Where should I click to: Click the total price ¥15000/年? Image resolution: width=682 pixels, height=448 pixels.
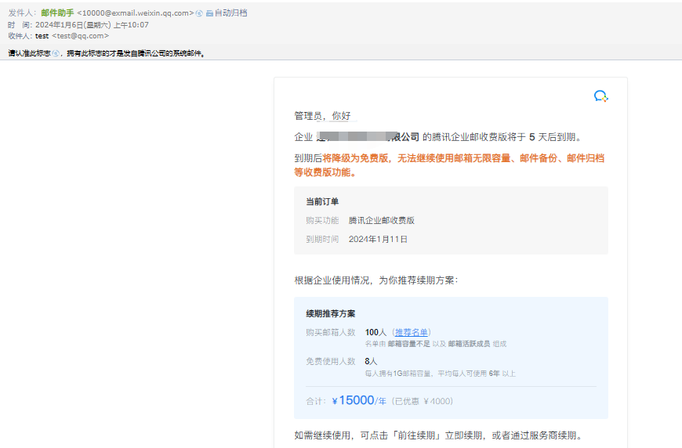click(359, 400)
